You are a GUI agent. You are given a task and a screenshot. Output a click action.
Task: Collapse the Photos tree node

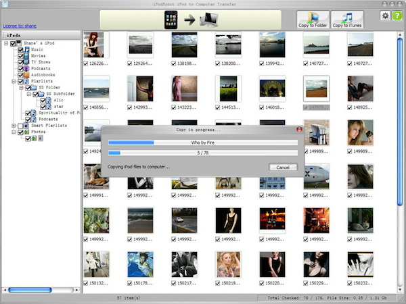14,132
